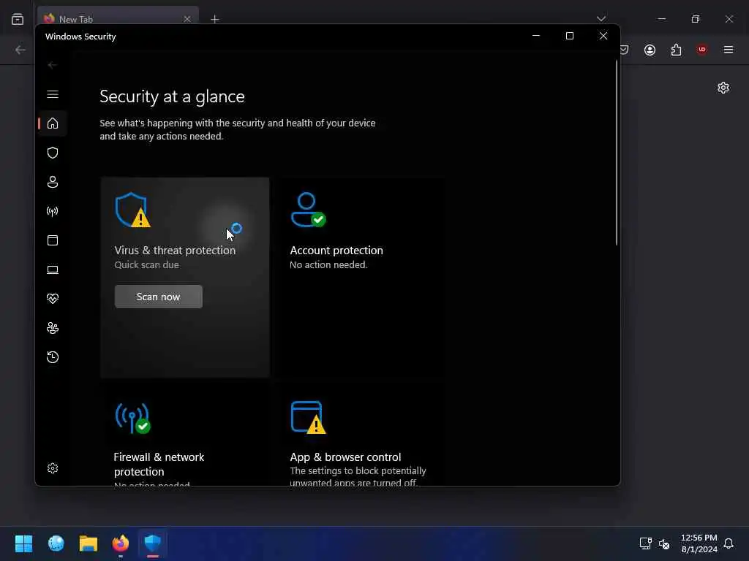Open Device performance & health heart icon
The width and height of the screenshot is (749, 561).
tap(53, 299)
